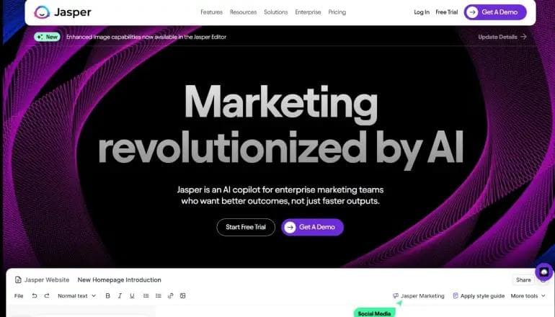The width and height of the screenshot is (555, 317).
Task: Go to the Pricing page
Action: pos(337,12)
